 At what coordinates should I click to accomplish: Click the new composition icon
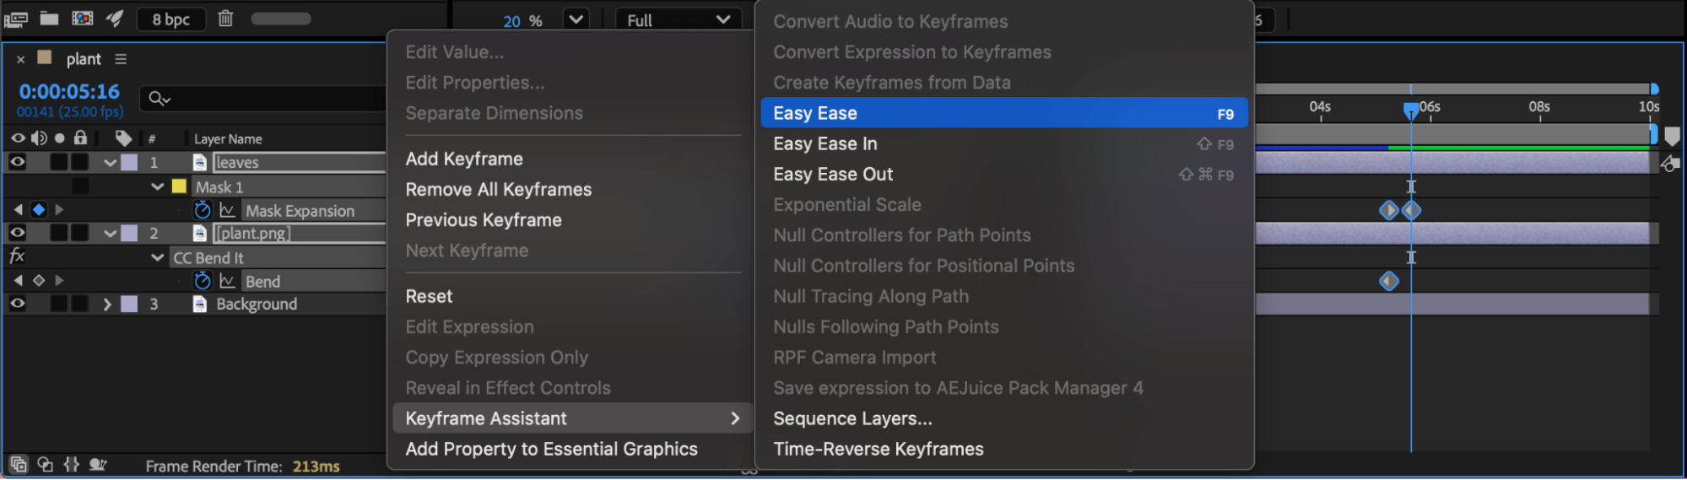point(82,19)
